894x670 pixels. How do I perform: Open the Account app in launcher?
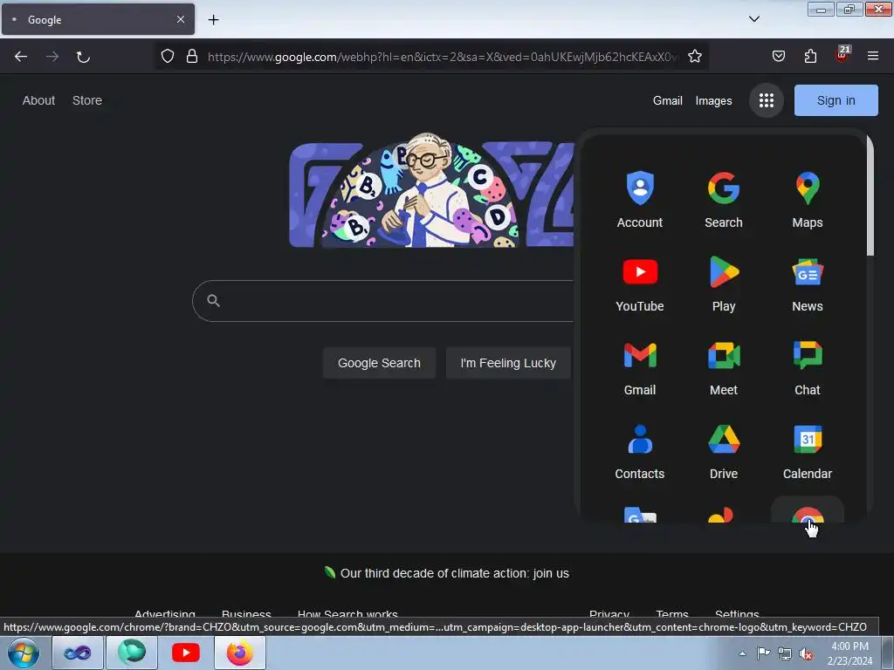point(640,200)
